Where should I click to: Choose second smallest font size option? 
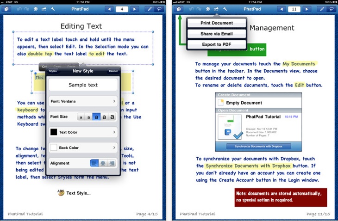88,117
